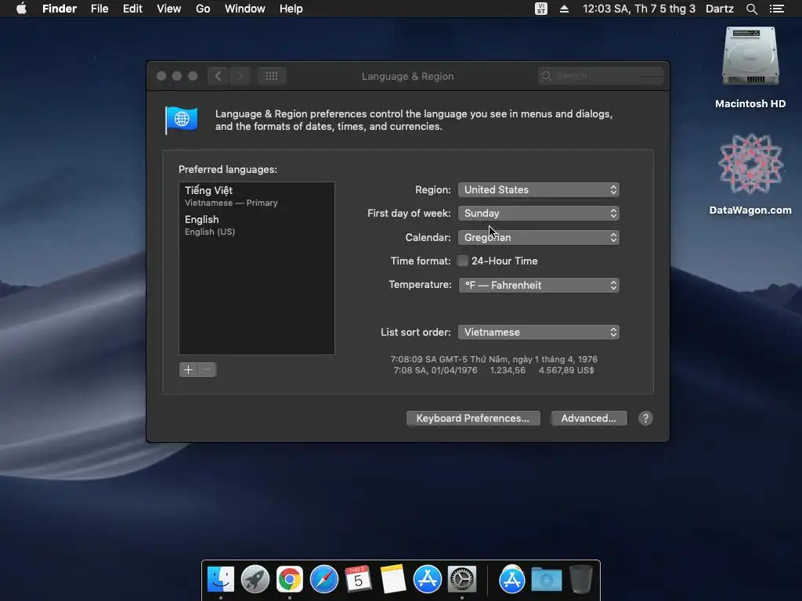Viewport: 802px width, 601px height.
Task: Open Notes from the Dock
Action: pyautogui.click(x=393, y=579)
